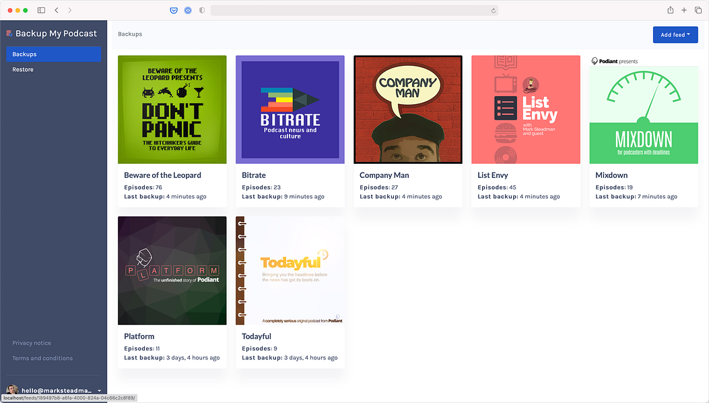Click the Mixdown feed title
Image resolution: width=709 pixels, height=403 pixels.
[611, 175]
